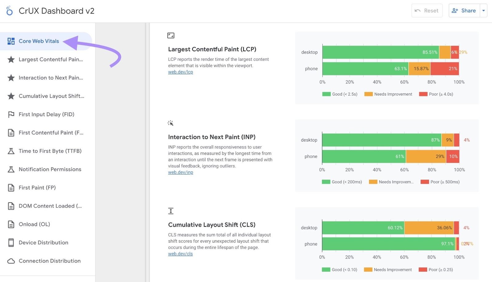Click the CrUX Dashboard logo in the header
This screenshot has height=282, width=492.
pyautogui.click(x=9, y=10)
